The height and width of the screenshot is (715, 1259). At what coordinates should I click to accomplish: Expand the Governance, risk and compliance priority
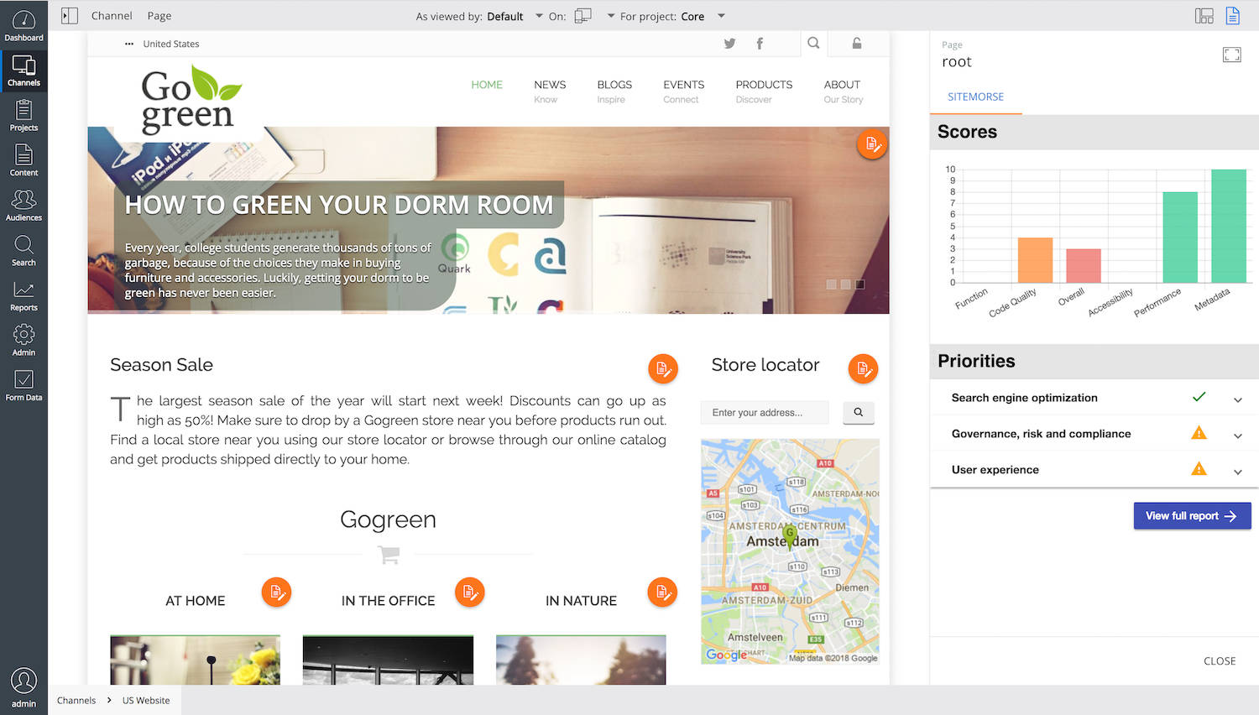click(1237, 434)
